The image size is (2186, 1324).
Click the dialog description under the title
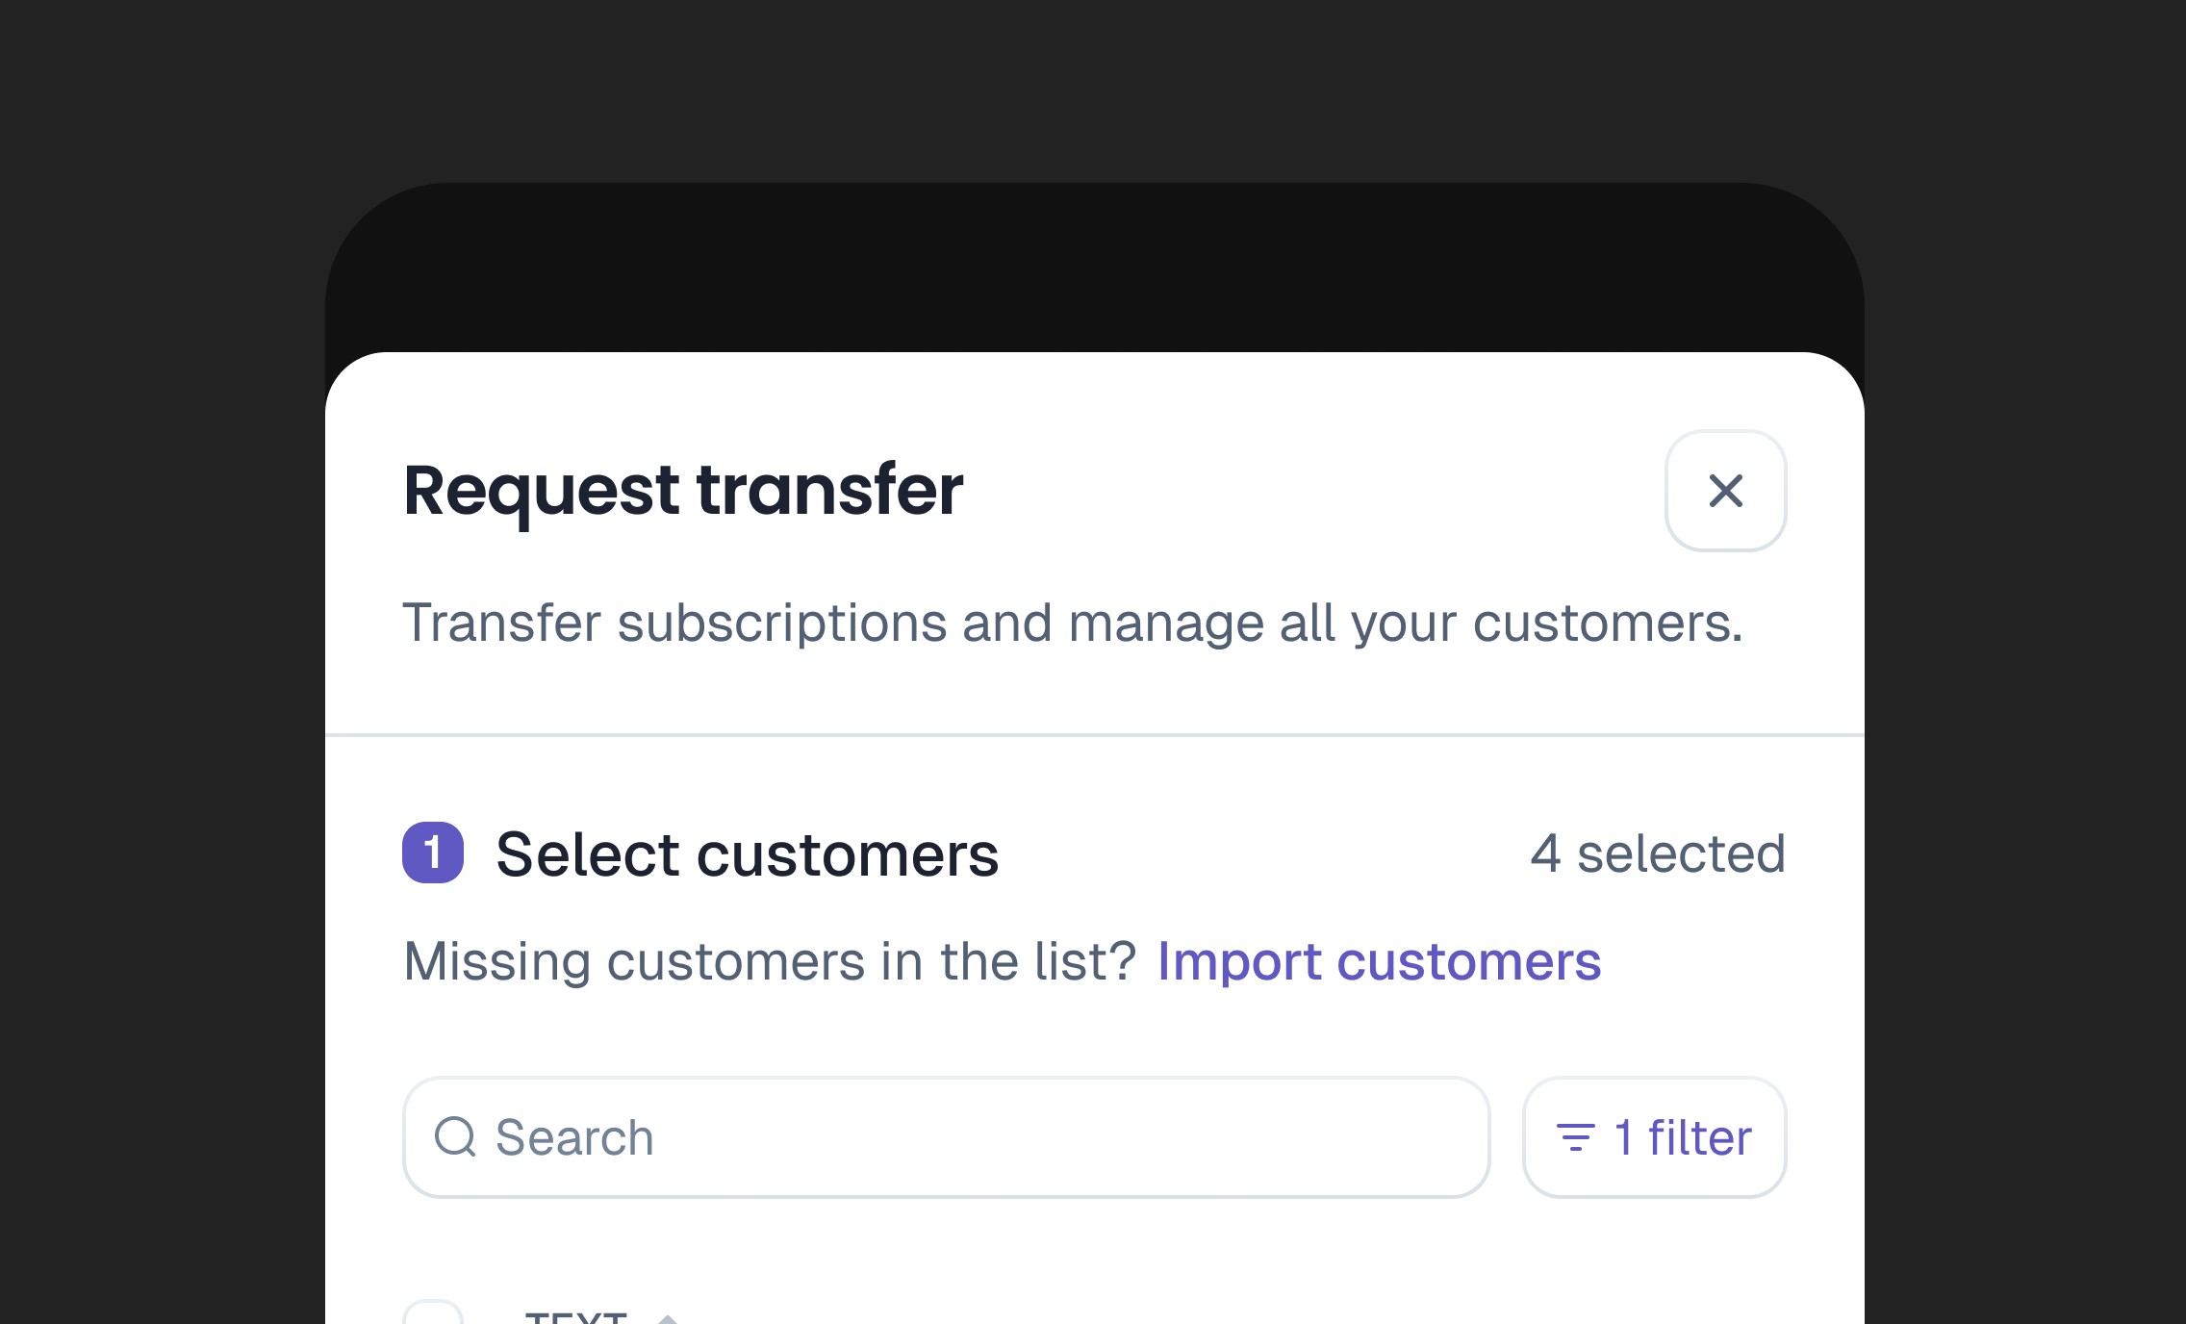[1073, 624]
